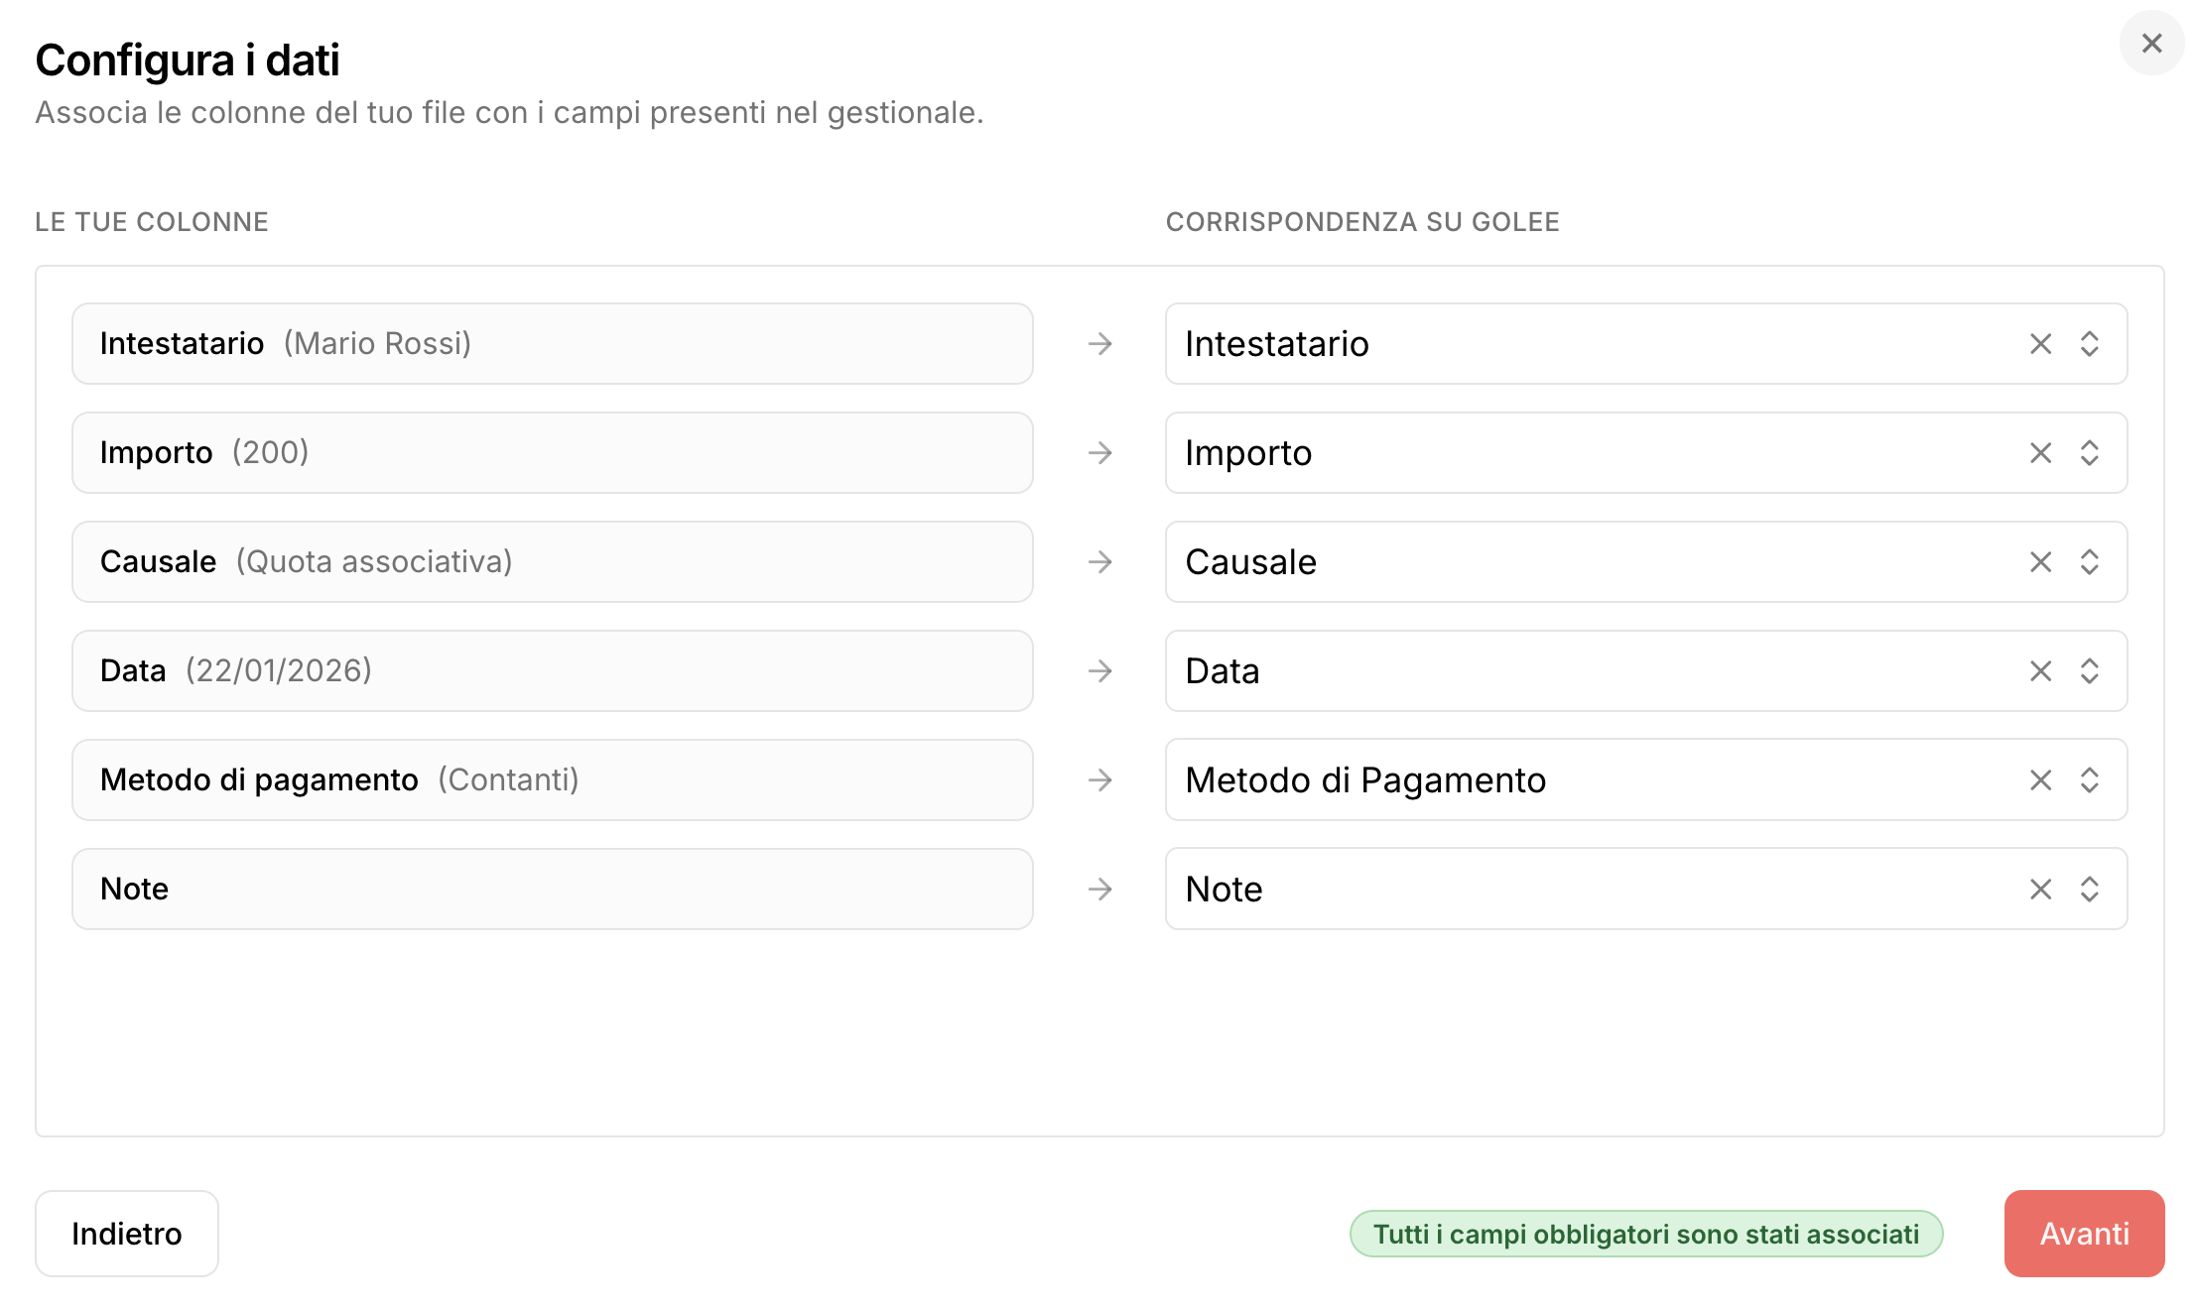Expand the Intestatario correspondence dropdown chevron
Viewport: 2197px width, 1309px height.
coord(2089,344)
